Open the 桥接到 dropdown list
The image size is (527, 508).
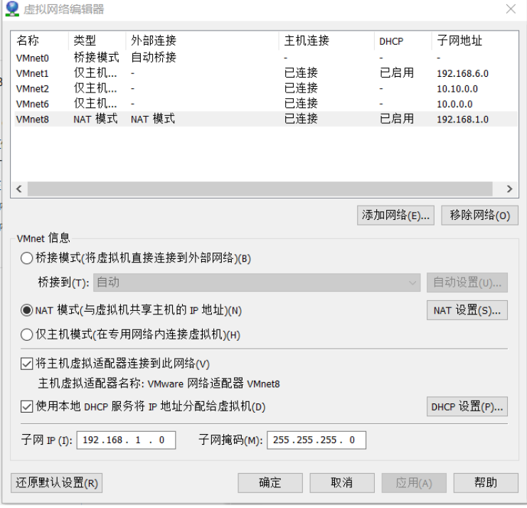tap(257, 282)
